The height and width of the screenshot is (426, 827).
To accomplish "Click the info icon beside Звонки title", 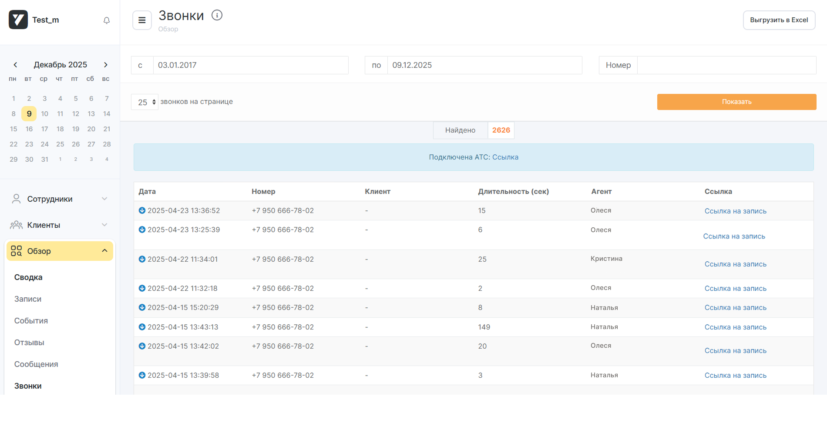I will (217, 15).
